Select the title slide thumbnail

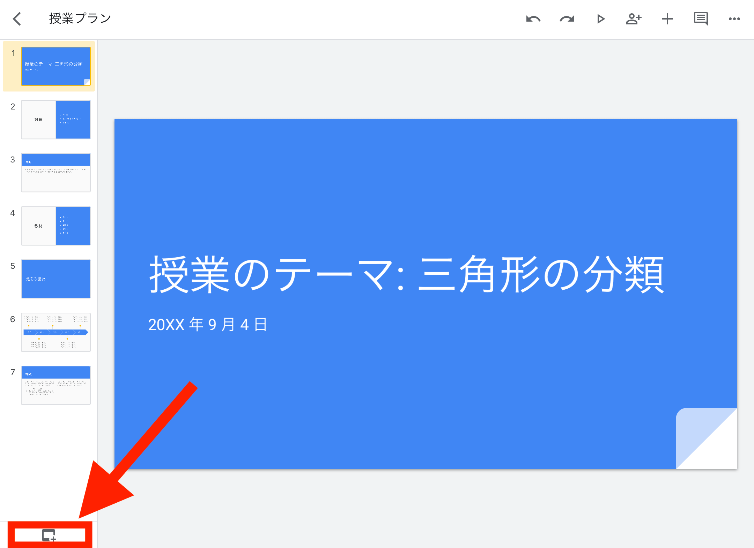(x=56, y=66)
